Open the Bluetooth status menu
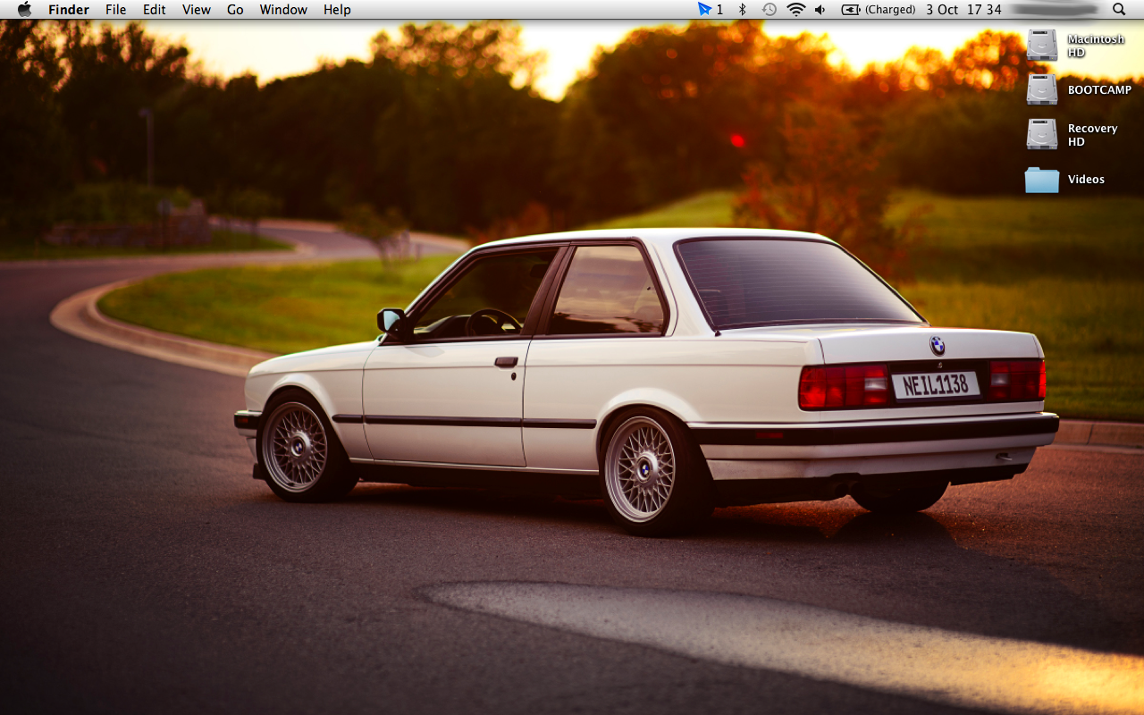This screenshot has height=715, width=1144. pyautogui.click(x=742, y=9)
